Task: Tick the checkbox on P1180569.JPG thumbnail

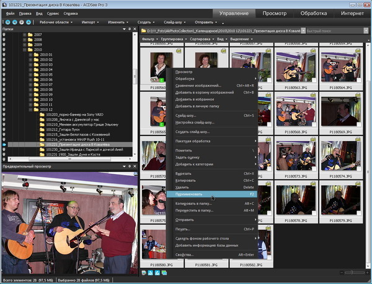Action: pyautogui.click(x=359, y=124)
